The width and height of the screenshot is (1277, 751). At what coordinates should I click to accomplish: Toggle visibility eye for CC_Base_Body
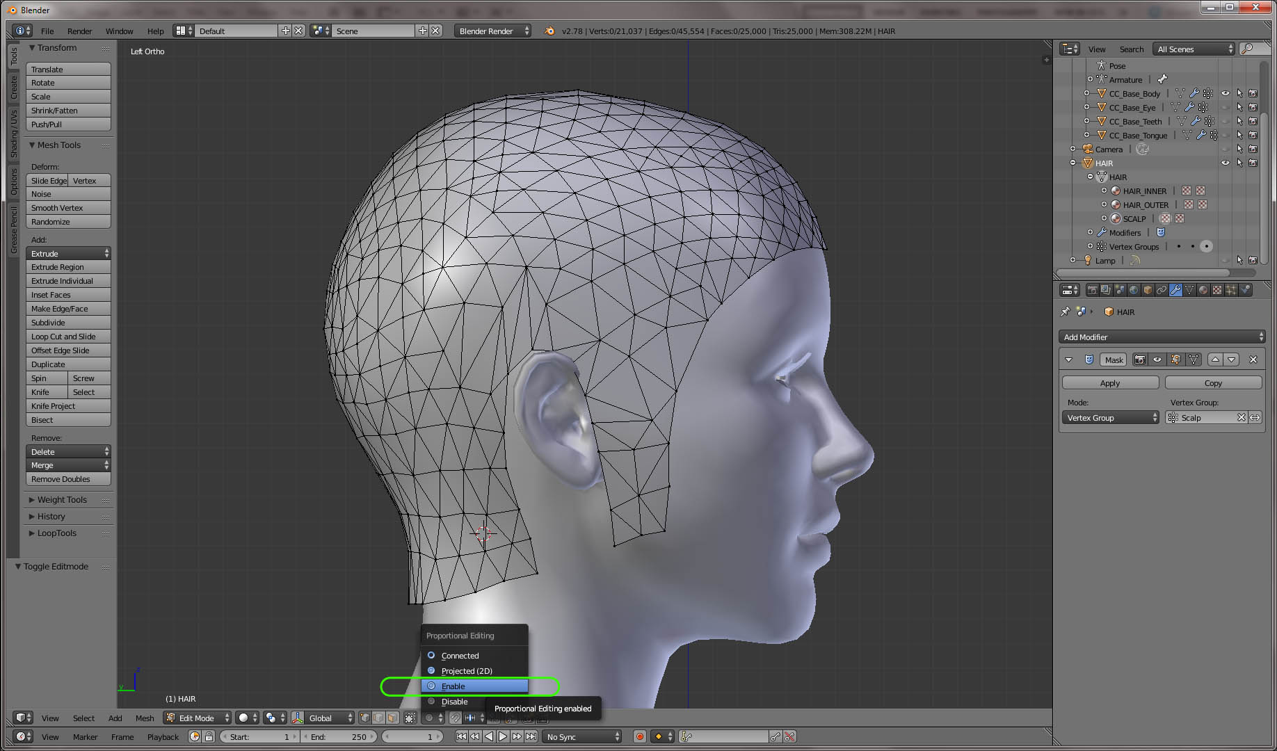point(1226,93)
